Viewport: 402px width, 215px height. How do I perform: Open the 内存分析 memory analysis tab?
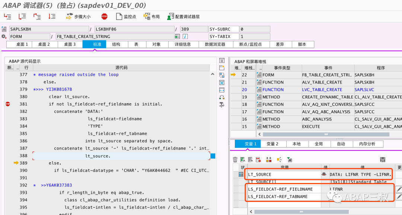coord(367,144)
